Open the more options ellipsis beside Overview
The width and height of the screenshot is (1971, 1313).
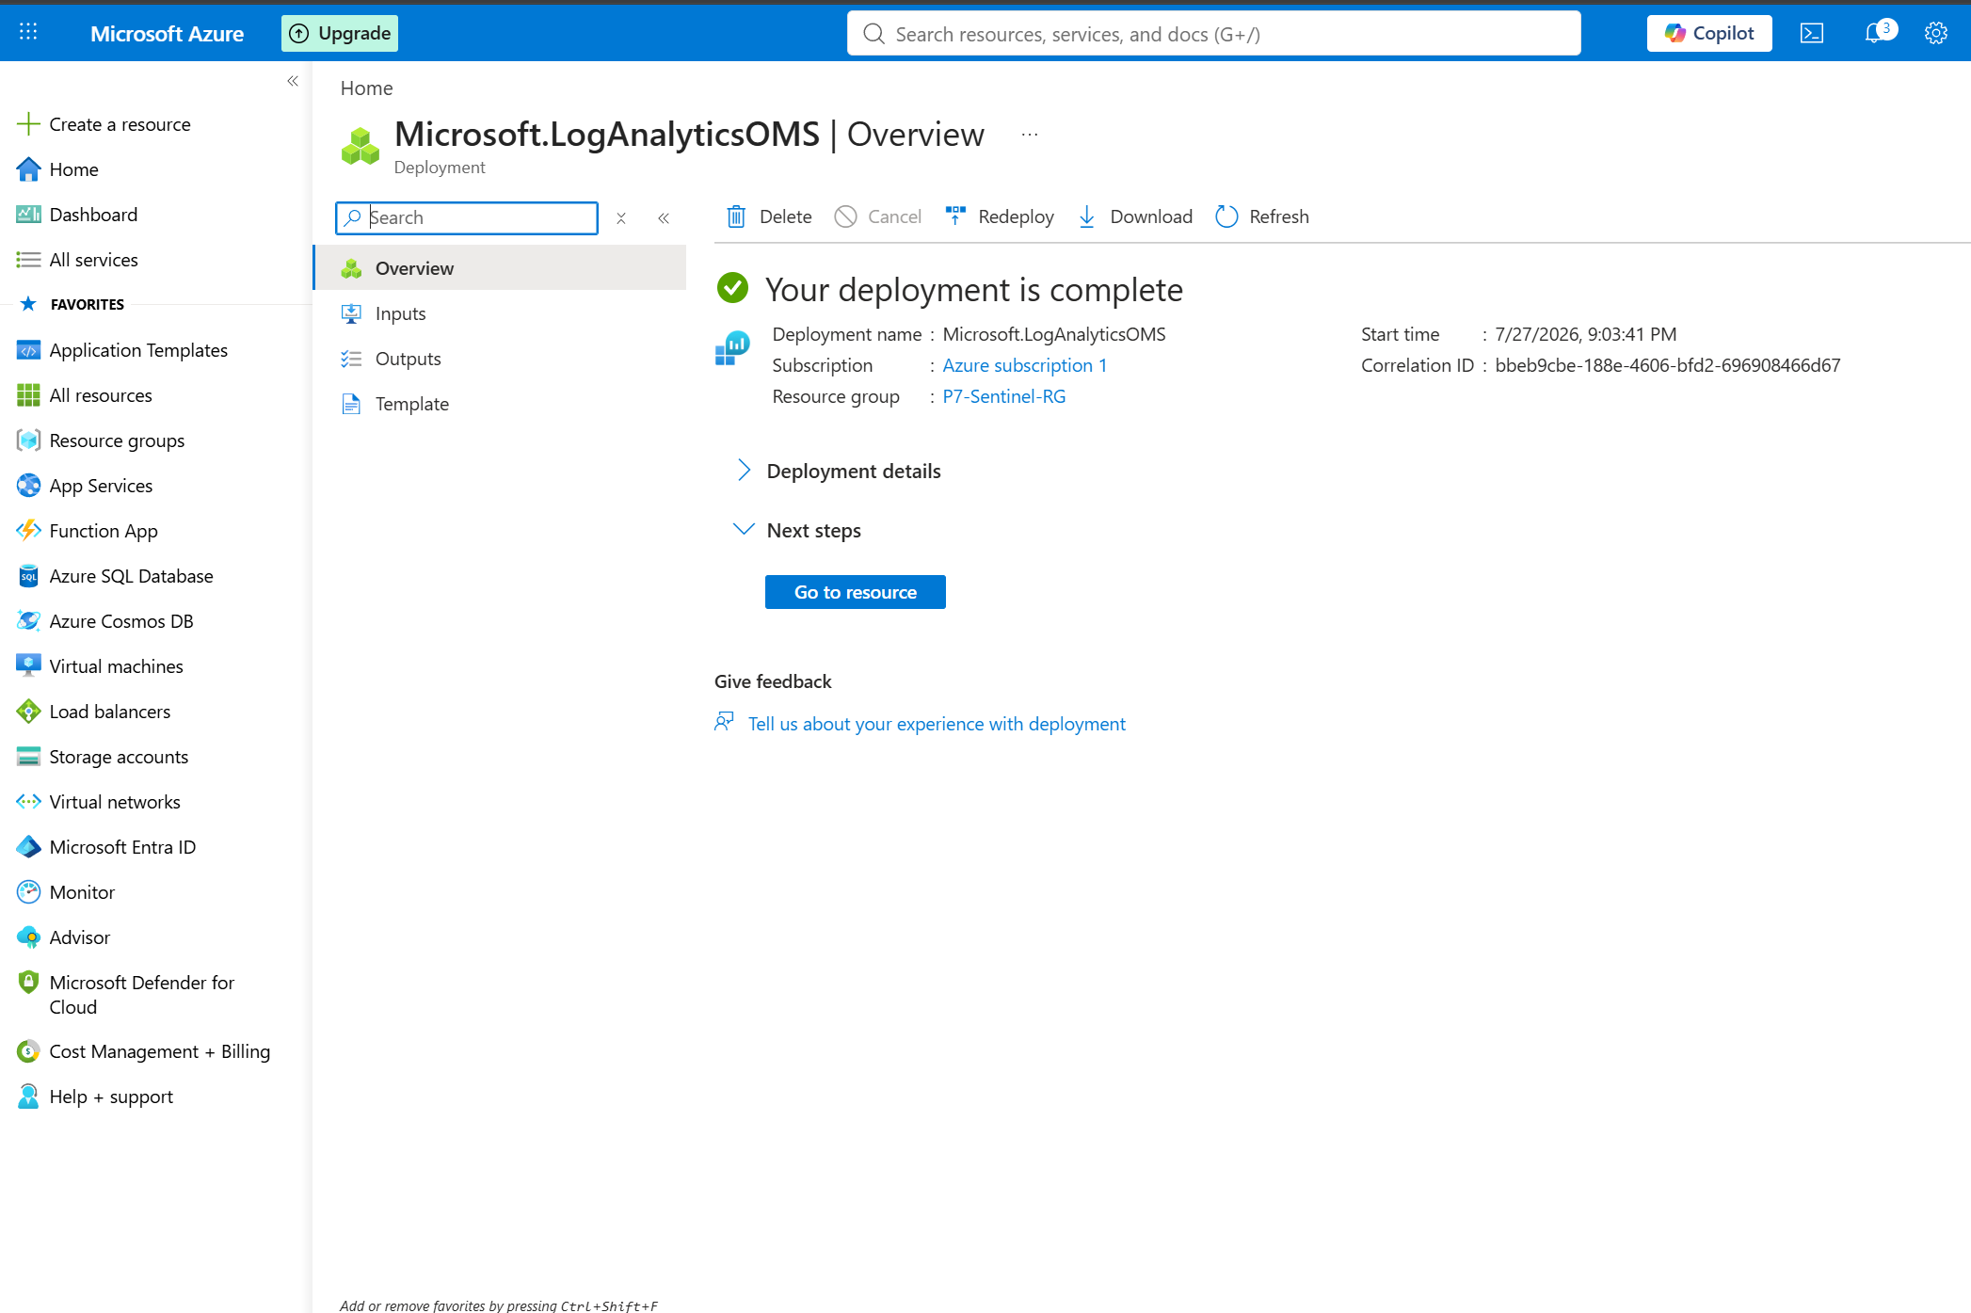[x=1030, y=135]
